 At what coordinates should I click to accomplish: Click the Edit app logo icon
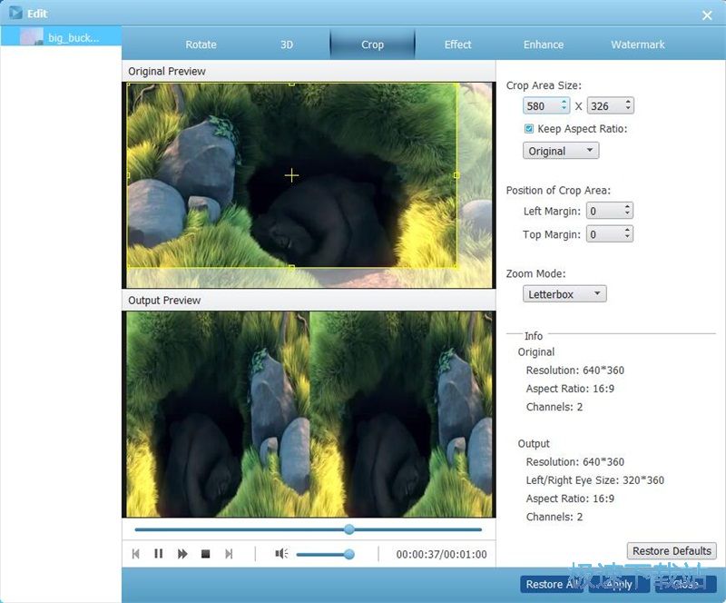15,13
